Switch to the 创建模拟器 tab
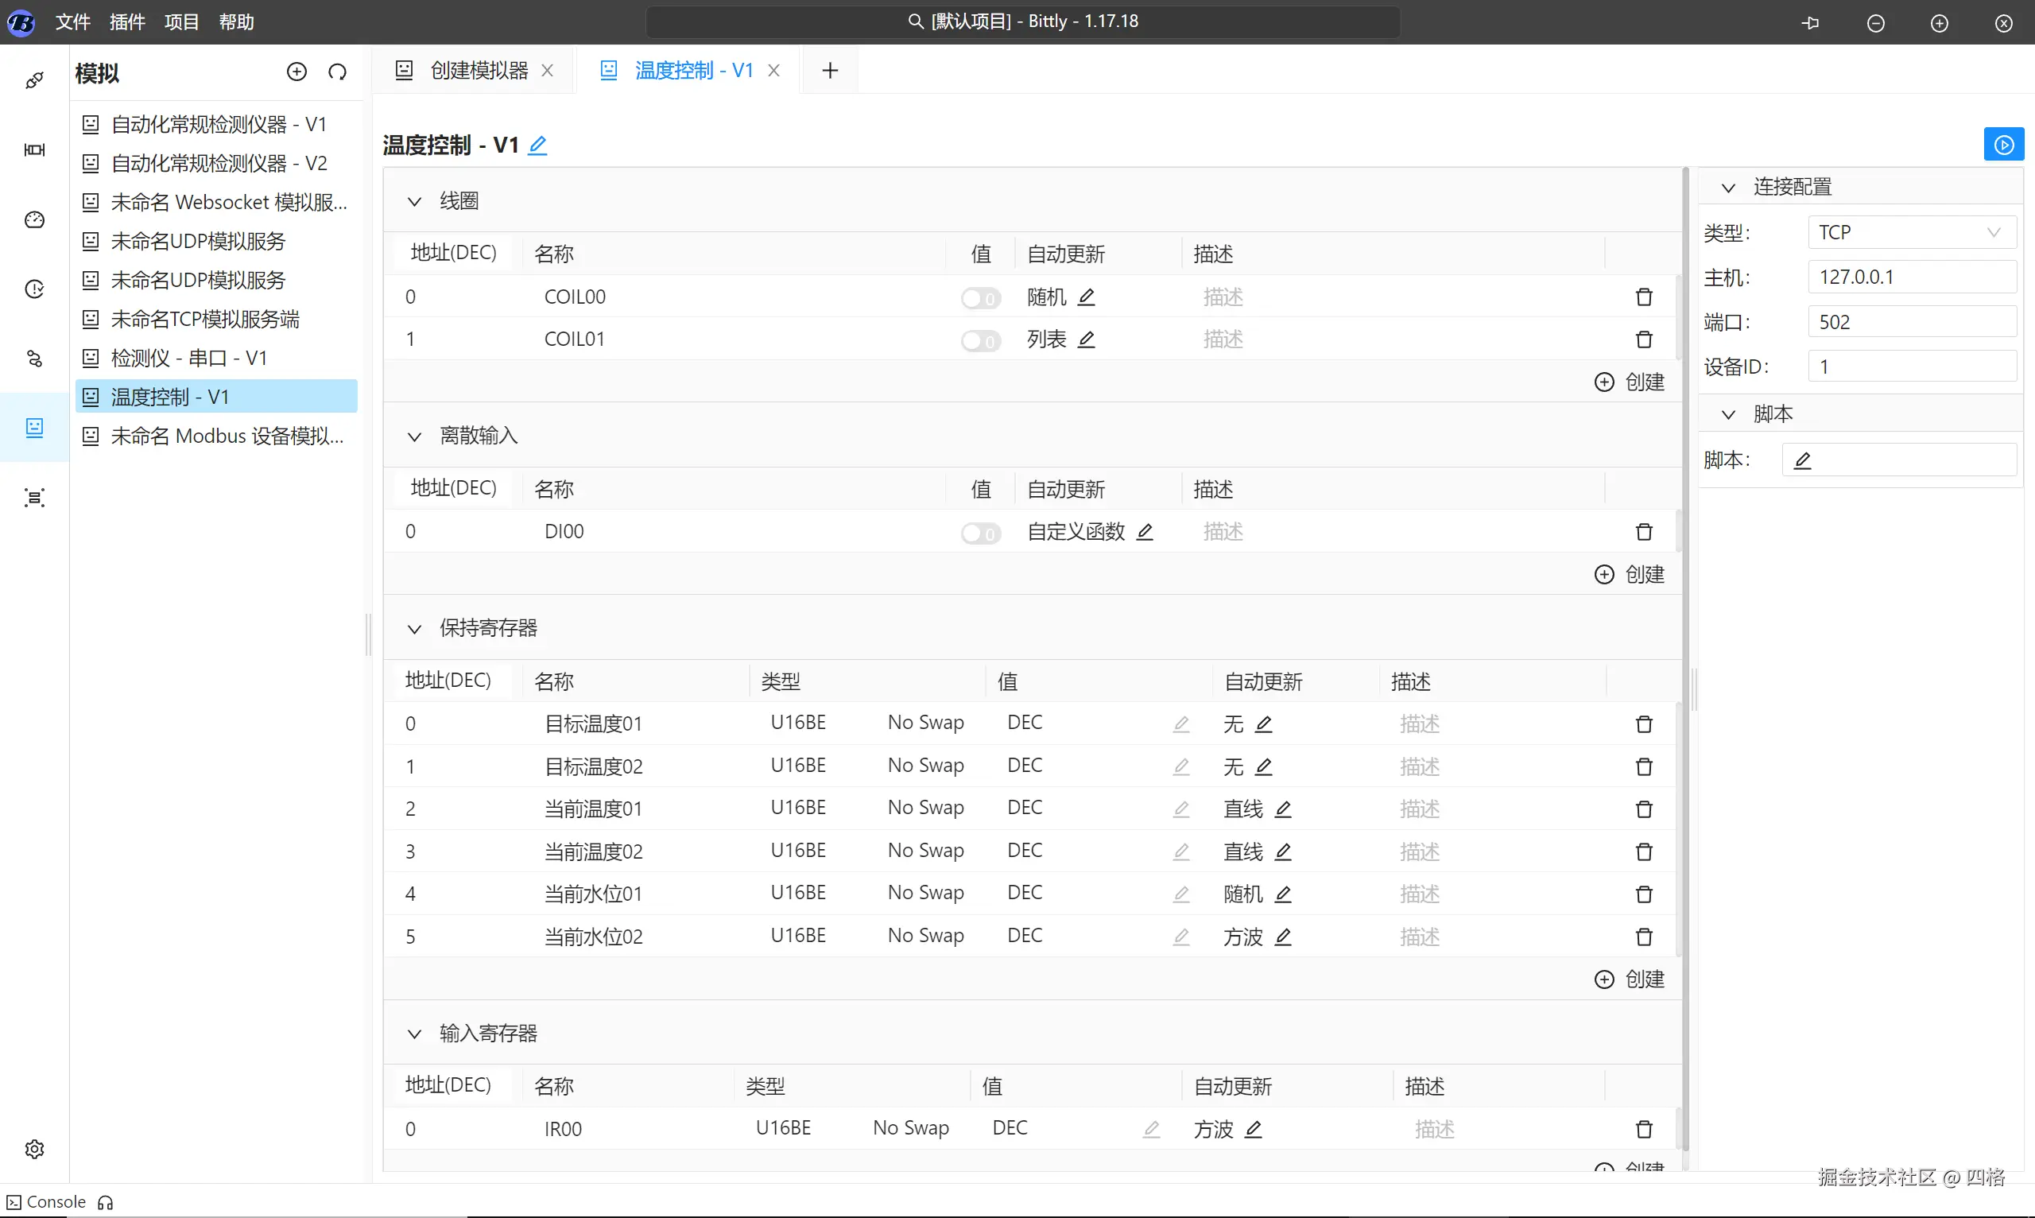This screenshot has height=1218, width=2035. (x=479, y=71)
